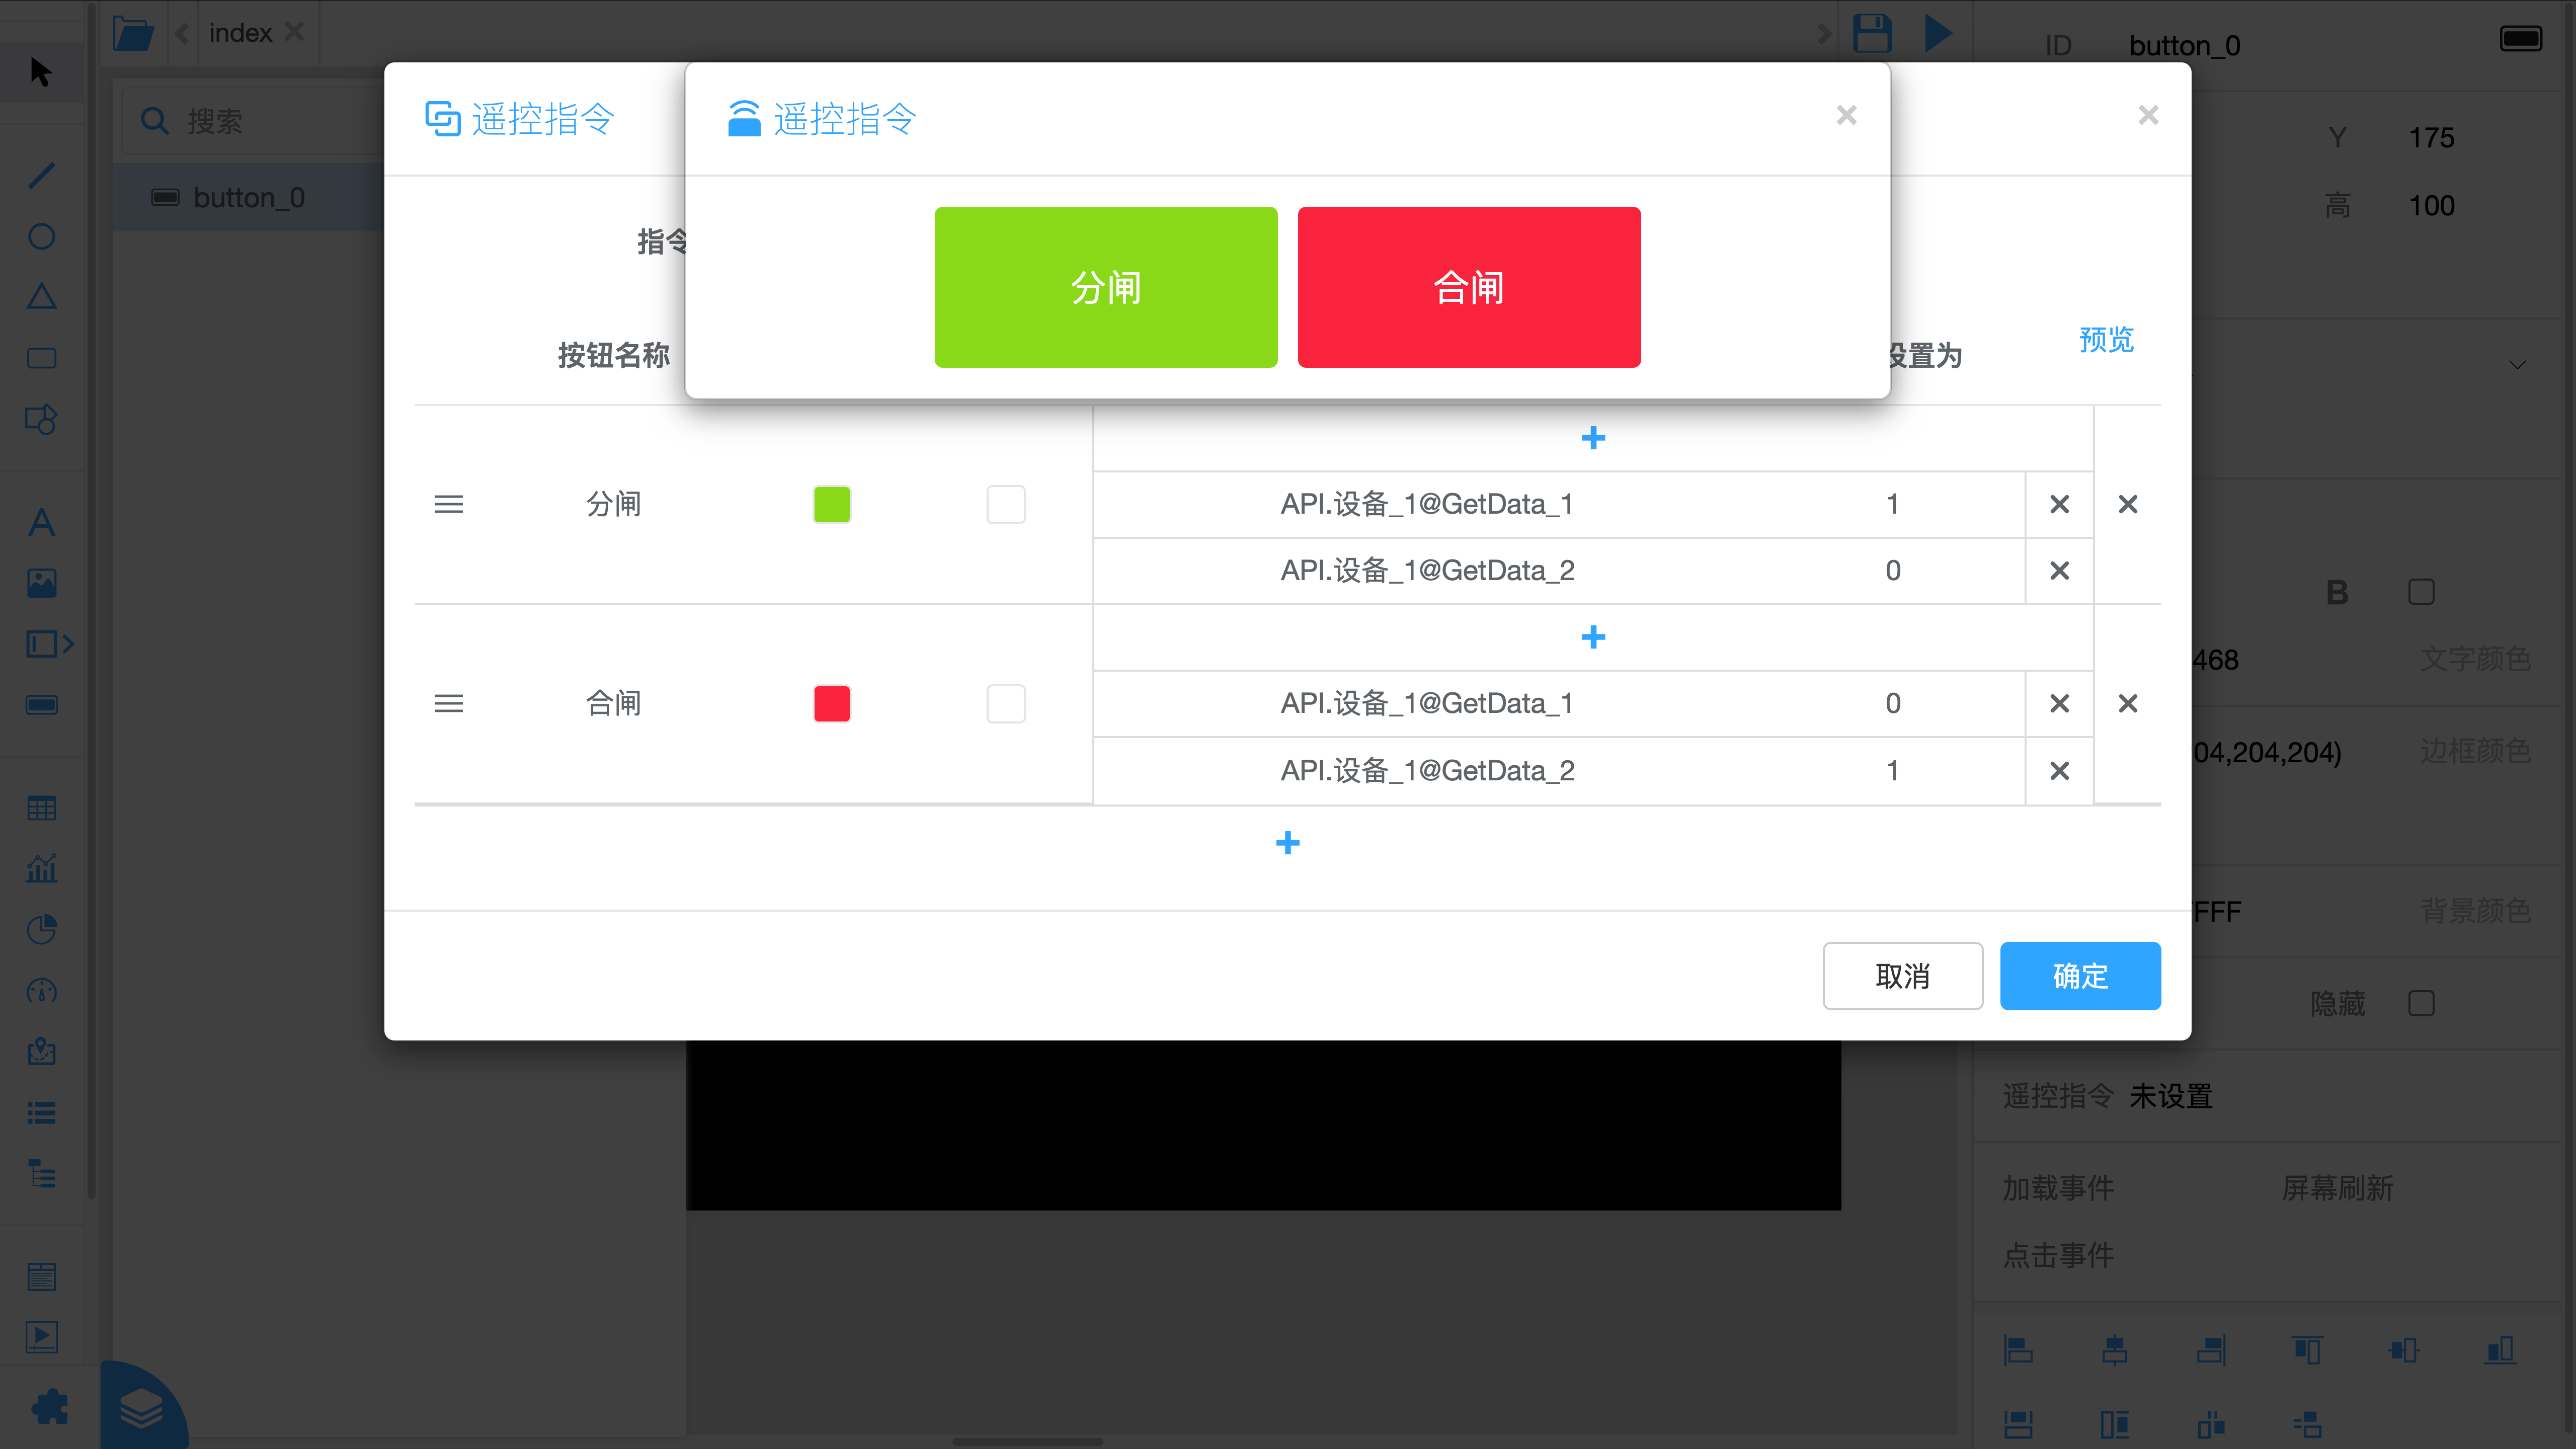Select the list widget tool

(x=41, y=1113)
